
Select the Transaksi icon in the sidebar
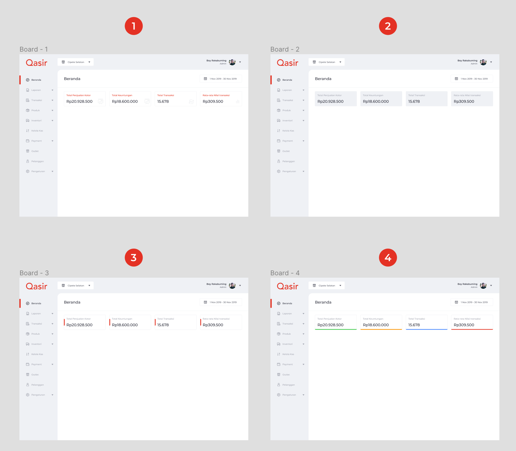[28, 100]
